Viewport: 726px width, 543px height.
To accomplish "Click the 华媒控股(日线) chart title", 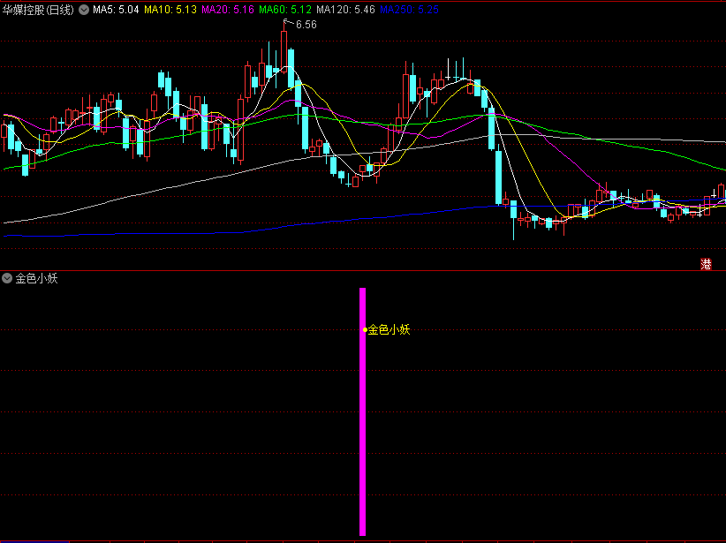I will pyautogui.click(x=38, y=10).
